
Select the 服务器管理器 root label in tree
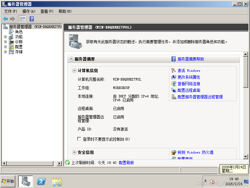click(35, 27)
